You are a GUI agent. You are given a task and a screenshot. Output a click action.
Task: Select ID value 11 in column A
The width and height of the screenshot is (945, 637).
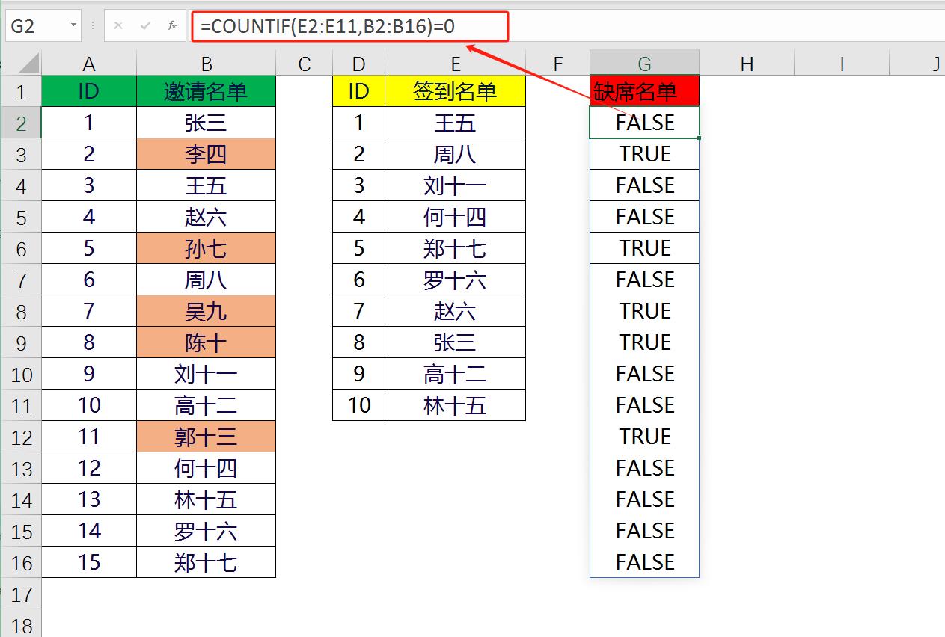[x=89, y=437]
